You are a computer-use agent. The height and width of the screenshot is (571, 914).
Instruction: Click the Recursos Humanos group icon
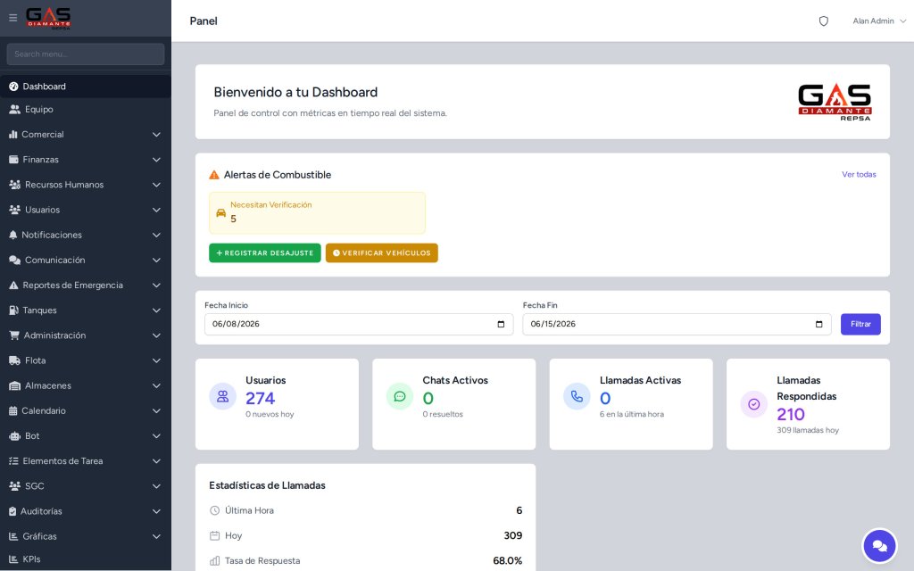click(14, 184)
